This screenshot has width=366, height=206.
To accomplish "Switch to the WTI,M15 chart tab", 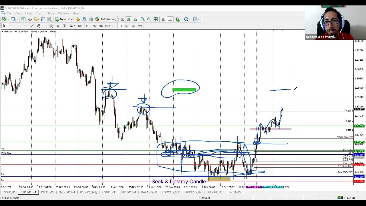I will pyautogui.click(x=235, y=192).
